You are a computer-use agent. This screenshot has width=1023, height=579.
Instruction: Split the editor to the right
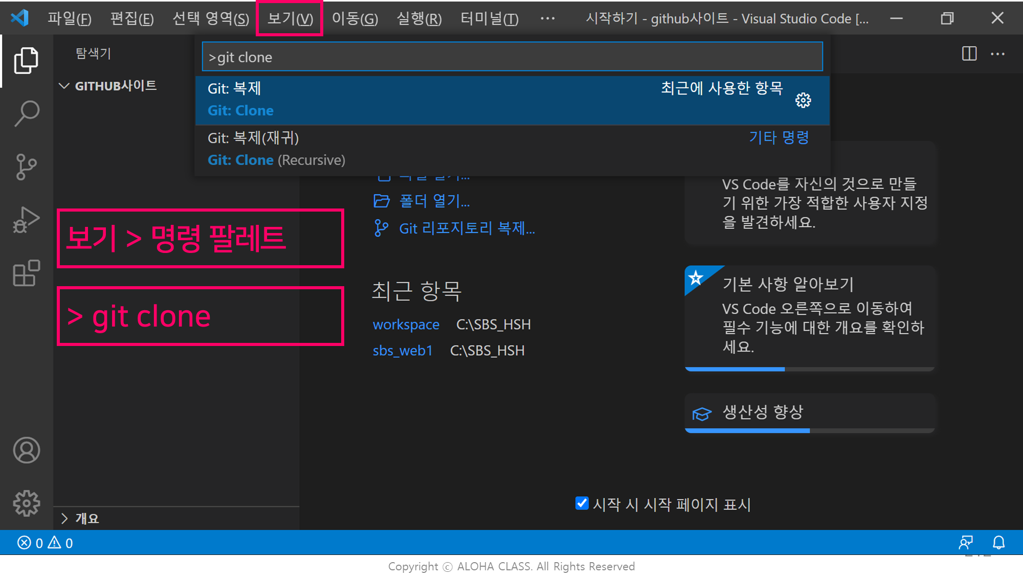[969, 54]
